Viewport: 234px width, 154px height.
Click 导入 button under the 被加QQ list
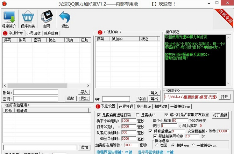[x=154, y=93]
